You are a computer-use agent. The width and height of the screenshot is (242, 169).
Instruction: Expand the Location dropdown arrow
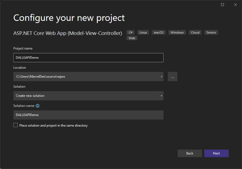click(x=161, y=76)
